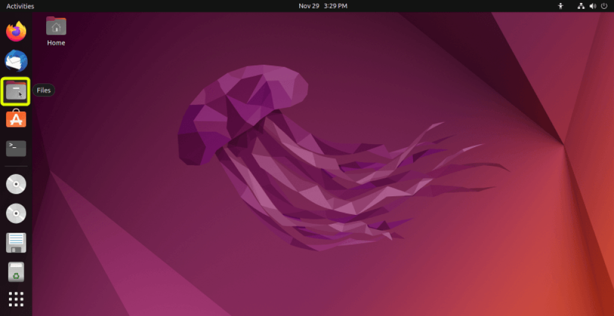The width and height of the screenshot is (614, 316).
Task: Select the Home folder desktop icon
Action: coord(56,26)
